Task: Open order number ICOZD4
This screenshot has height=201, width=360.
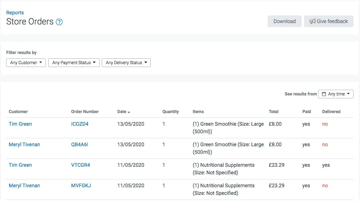Action: click(80, 124)
